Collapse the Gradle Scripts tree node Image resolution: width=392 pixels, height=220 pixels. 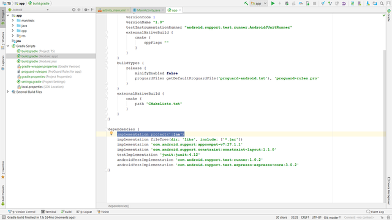pos(8,46)
